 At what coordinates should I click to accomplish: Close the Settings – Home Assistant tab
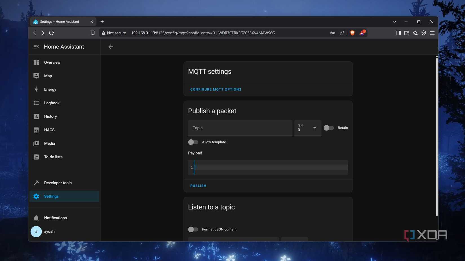pyautogui.click(x=92, y=22)
